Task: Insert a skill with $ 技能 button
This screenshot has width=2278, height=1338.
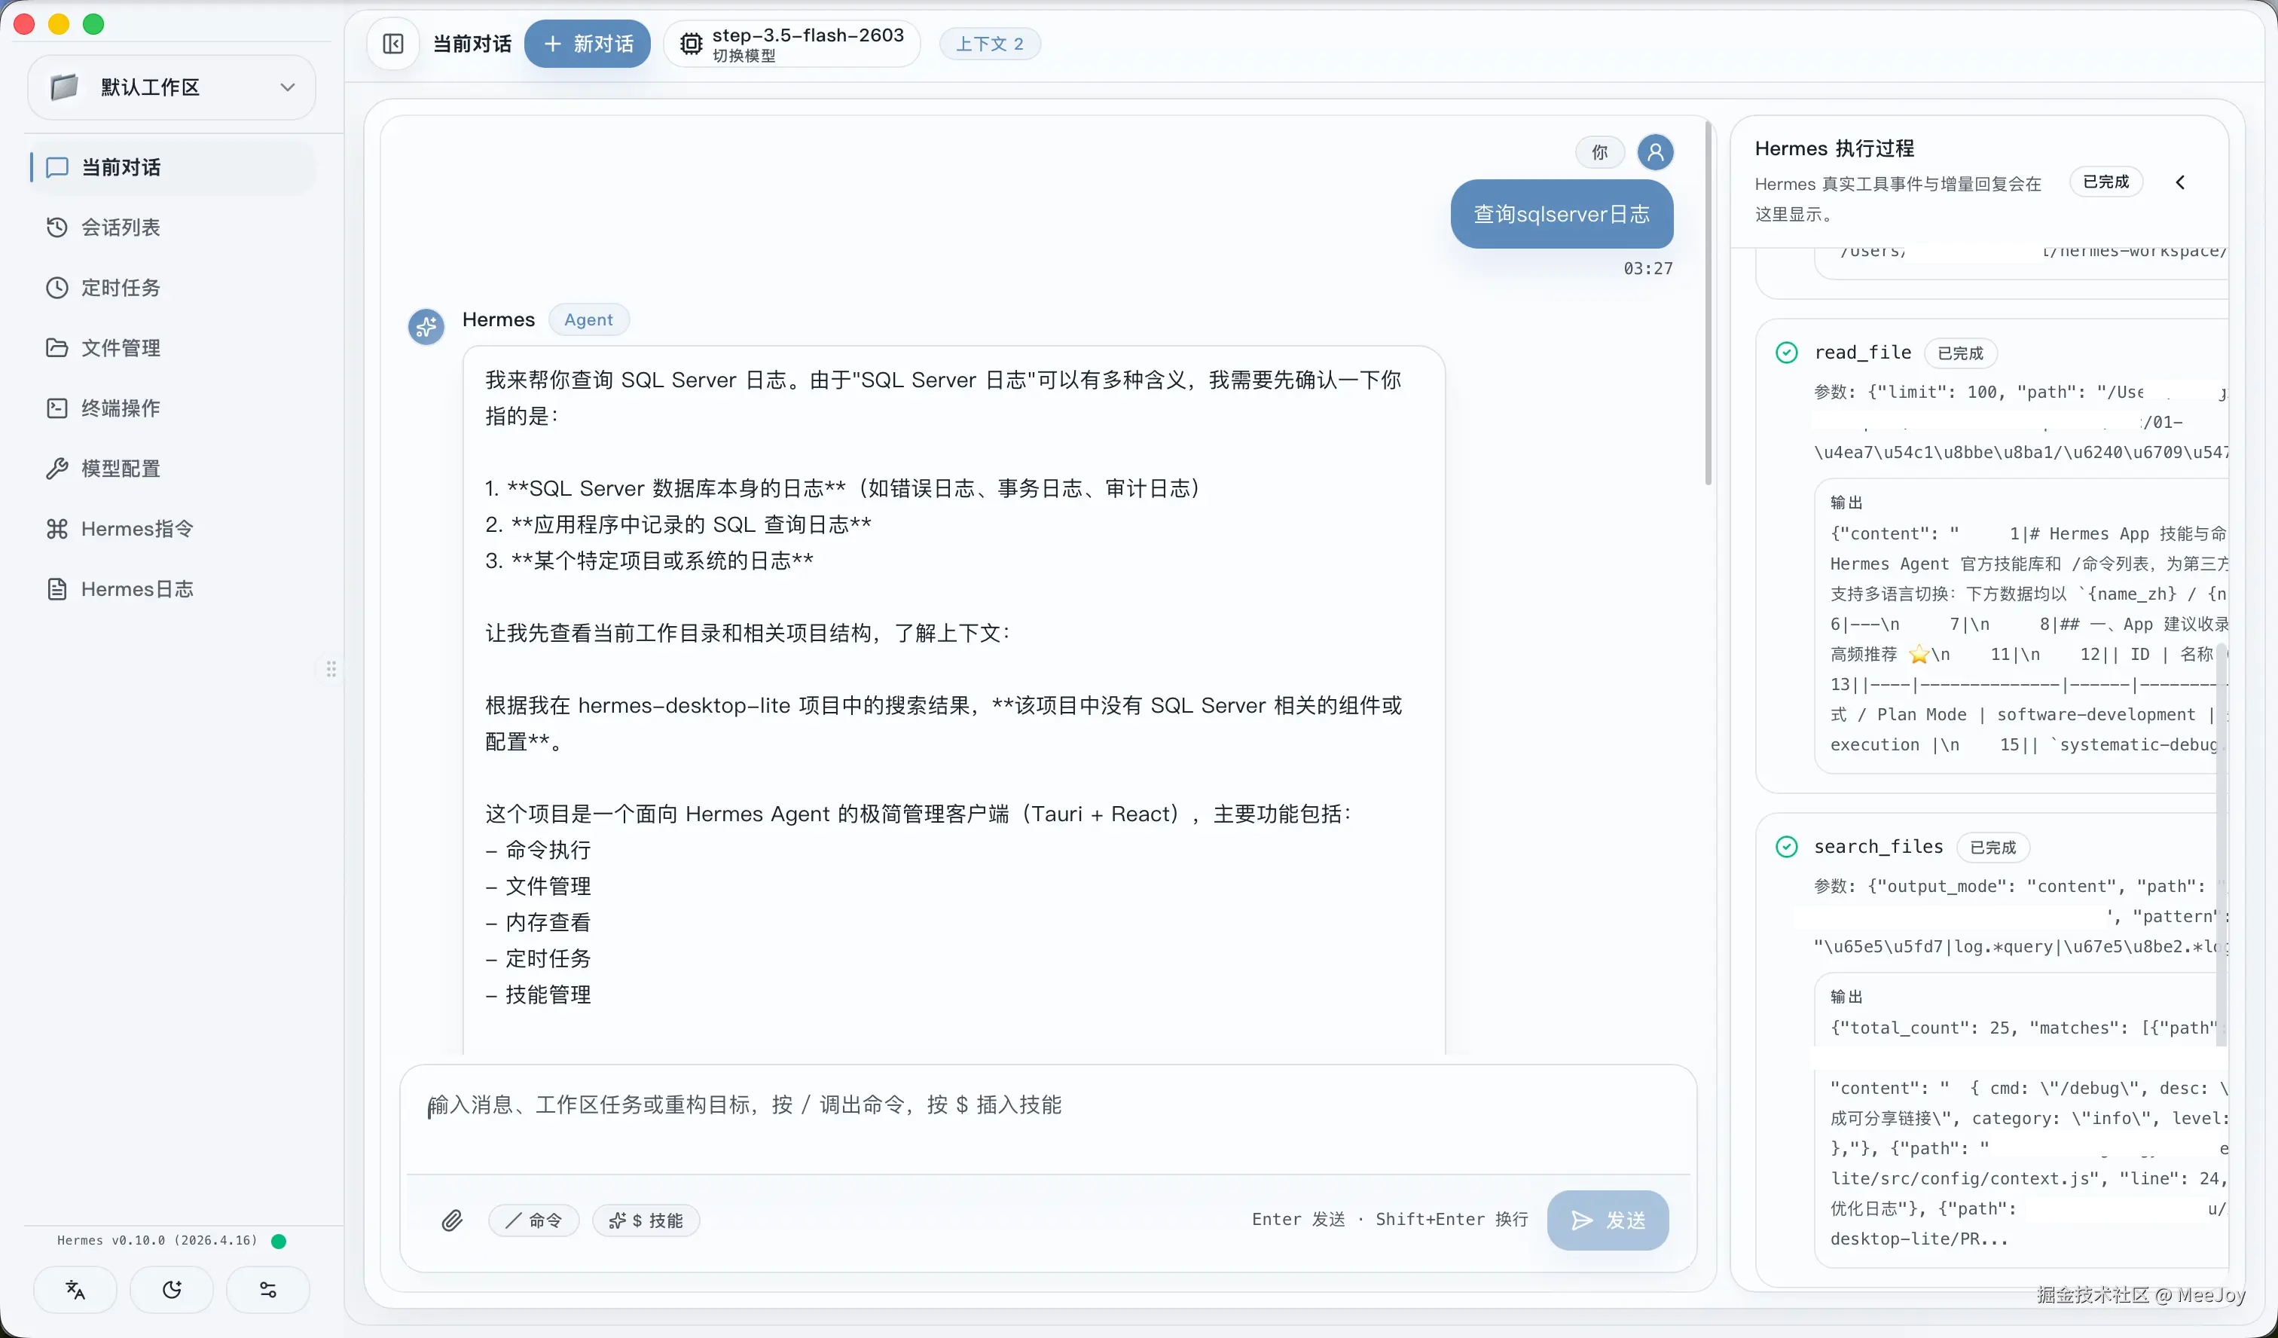Action: coord(646,1220)
